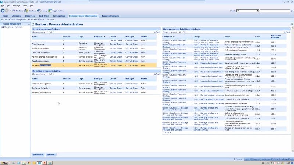Click the Windows Start button

point(5,162)
